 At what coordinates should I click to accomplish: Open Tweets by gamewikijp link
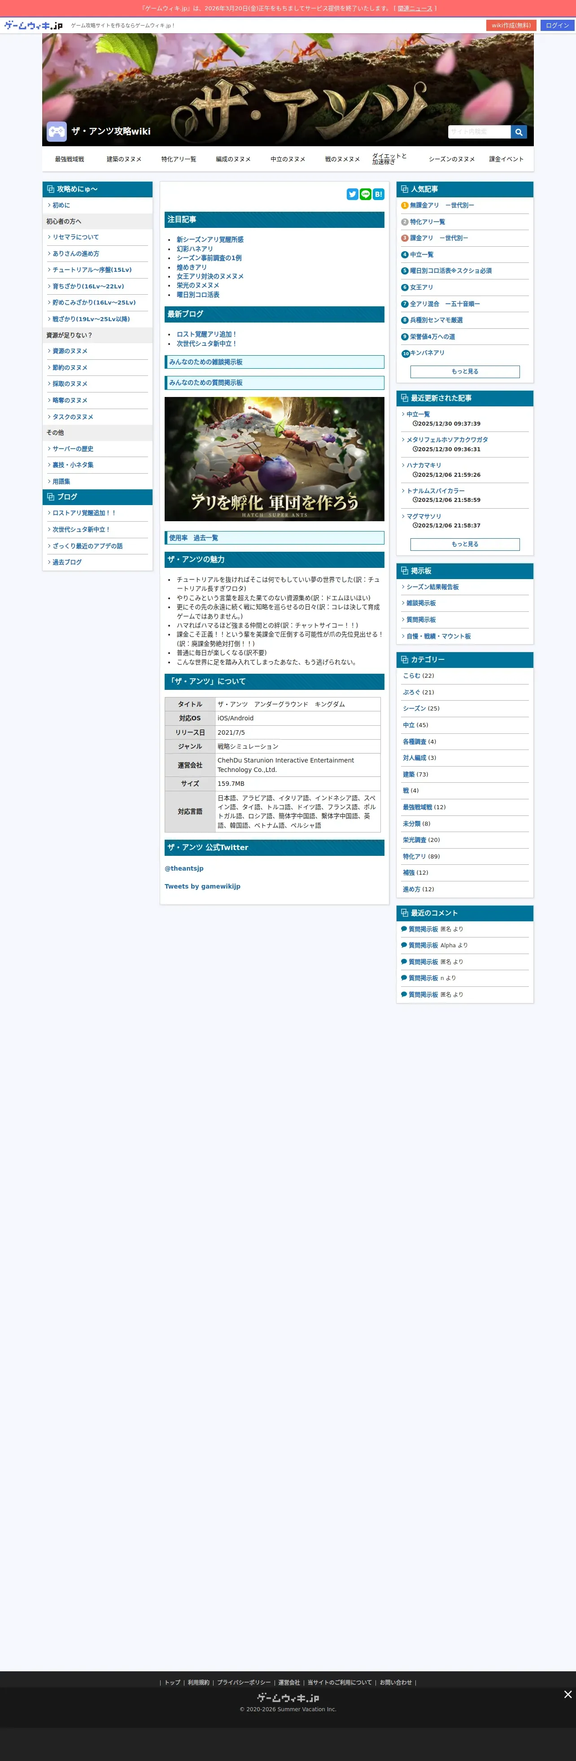202,887
